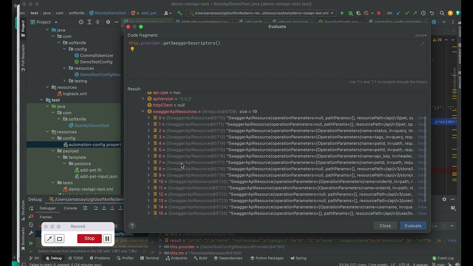
Task: Click inside the code fragment input field
Action: 277,59
